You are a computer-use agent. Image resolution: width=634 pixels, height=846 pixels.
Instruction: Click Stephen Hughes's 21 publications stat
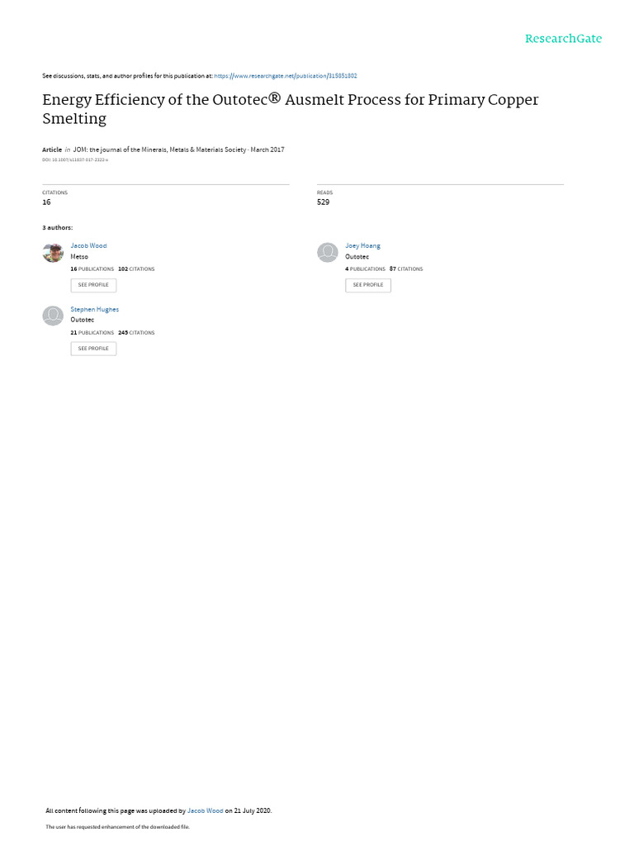pyautogui.click(x=92, y=332)
